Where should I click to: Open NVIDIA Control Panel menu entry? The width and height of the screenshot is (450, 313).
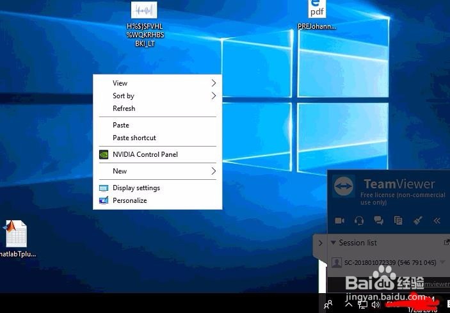point(157,154)
